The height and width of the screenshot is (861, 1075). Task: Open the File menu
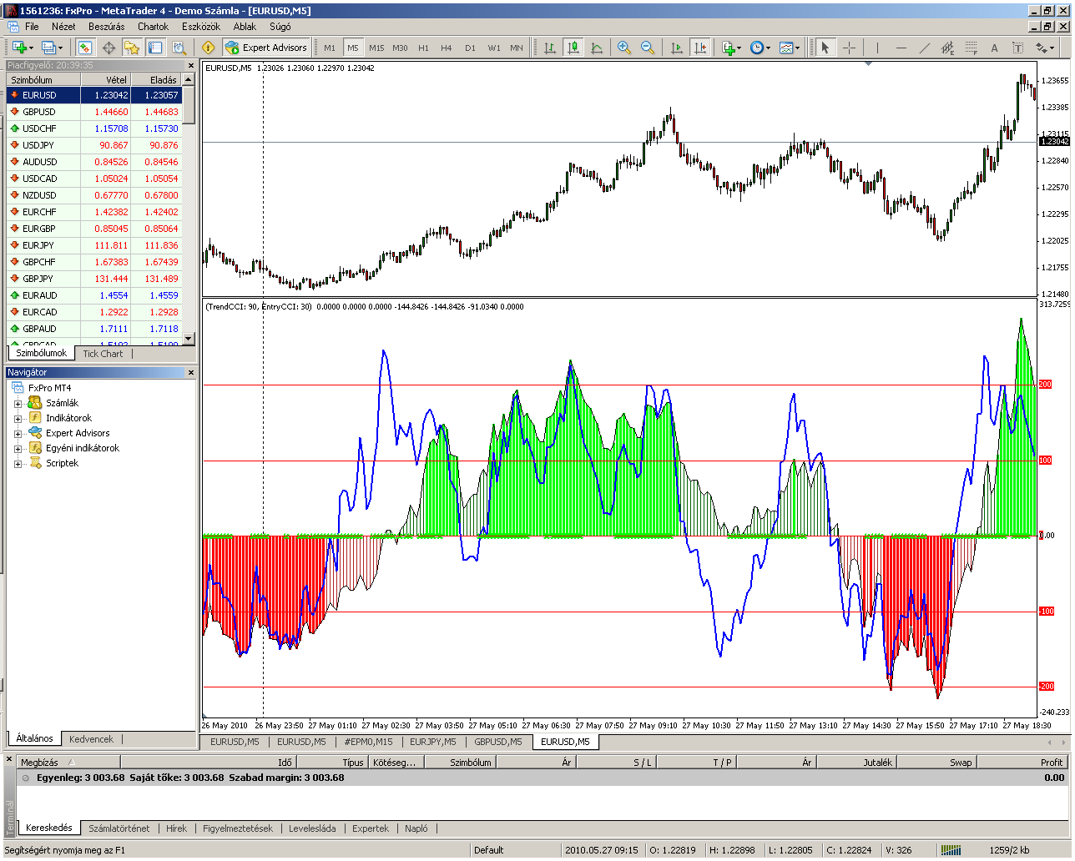32,27
